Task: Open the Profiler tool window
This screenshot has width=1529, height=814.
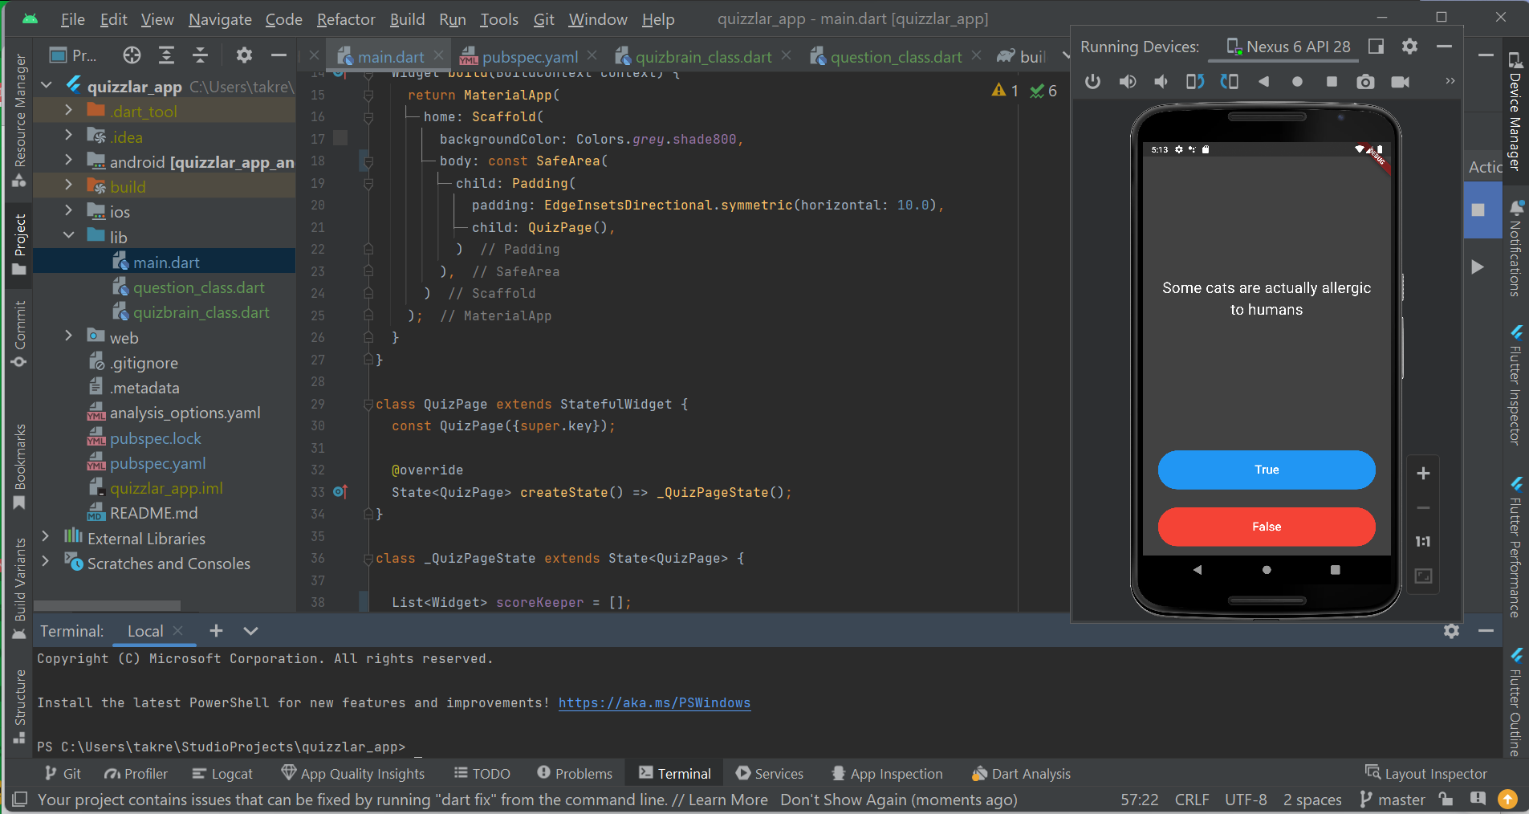Action: point(135,773)
